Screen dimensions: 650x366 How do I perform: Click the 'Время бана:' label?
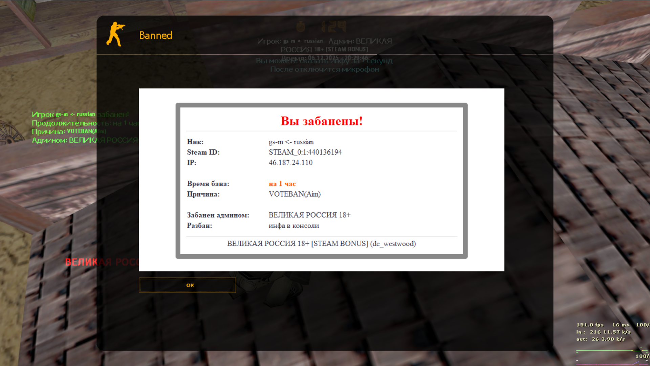[x=208, y=184]
